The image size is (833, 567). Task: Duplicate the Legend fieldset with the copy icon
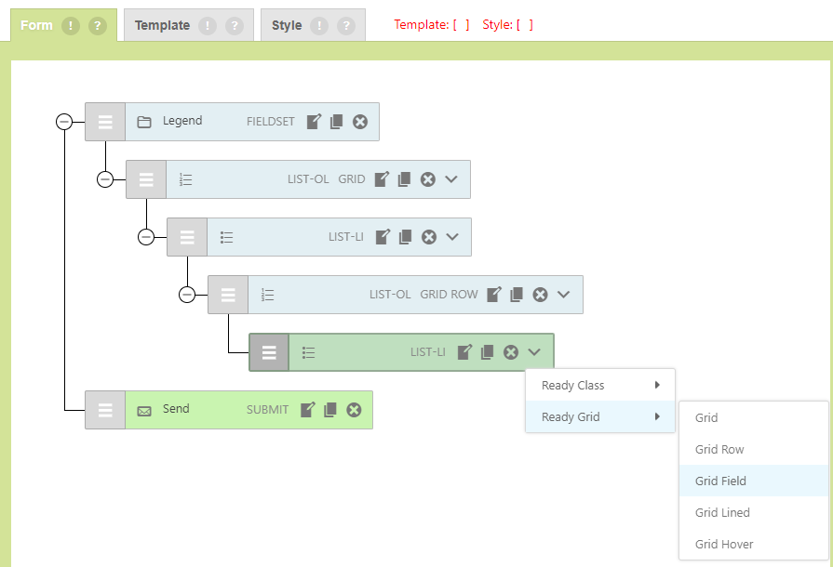tap(336, 122)
